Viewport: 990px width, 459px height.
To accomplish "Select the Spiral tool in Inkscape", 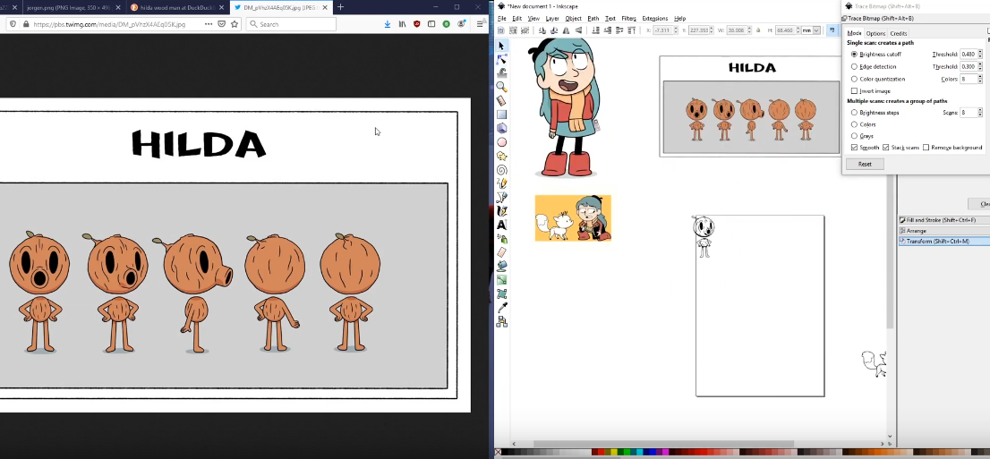I will click(x=502, y=170).
